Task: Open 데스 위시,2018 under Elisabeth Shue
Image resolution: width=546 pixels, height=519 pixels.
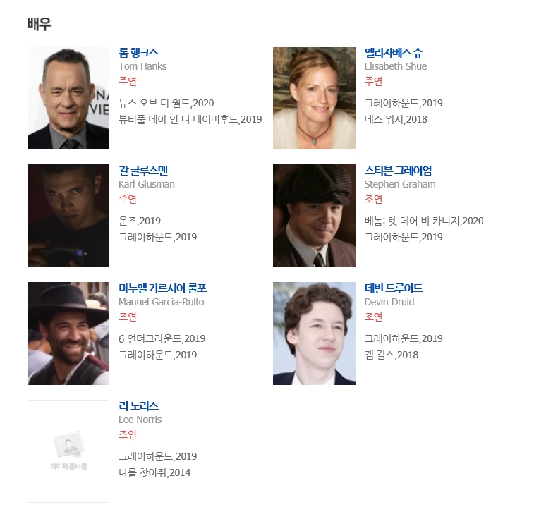Action: 396,119
